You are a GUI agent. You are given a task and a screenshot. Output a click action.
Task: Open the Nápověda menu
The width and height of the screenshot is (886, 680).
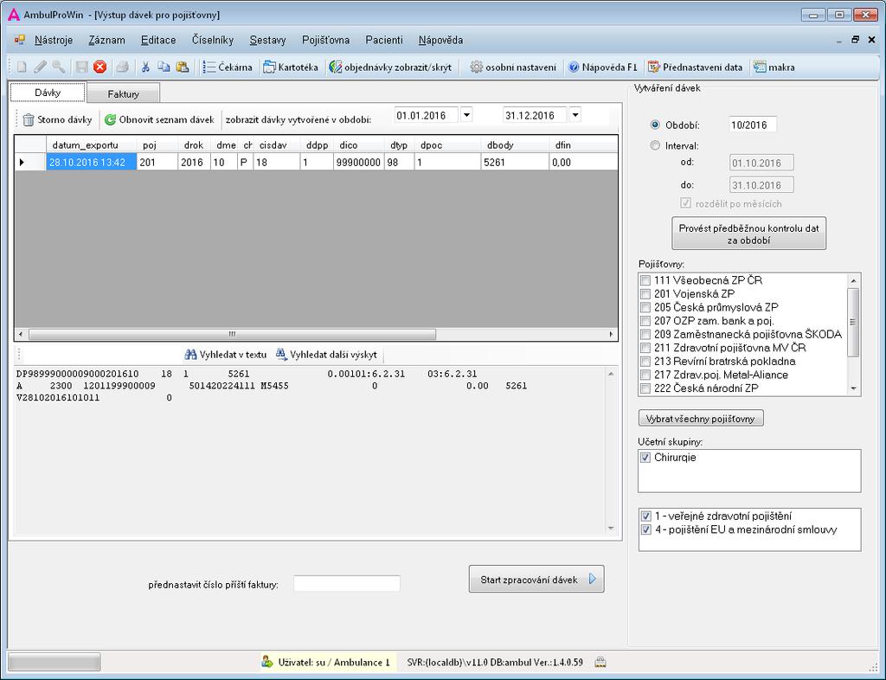pos(440,40)
